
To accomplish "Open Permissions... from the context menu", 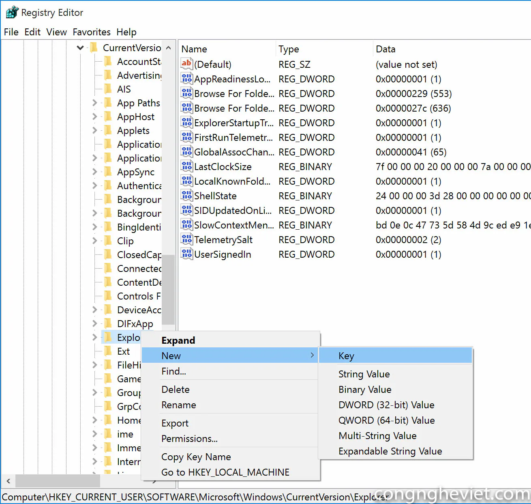I will [x=230, y=439].
